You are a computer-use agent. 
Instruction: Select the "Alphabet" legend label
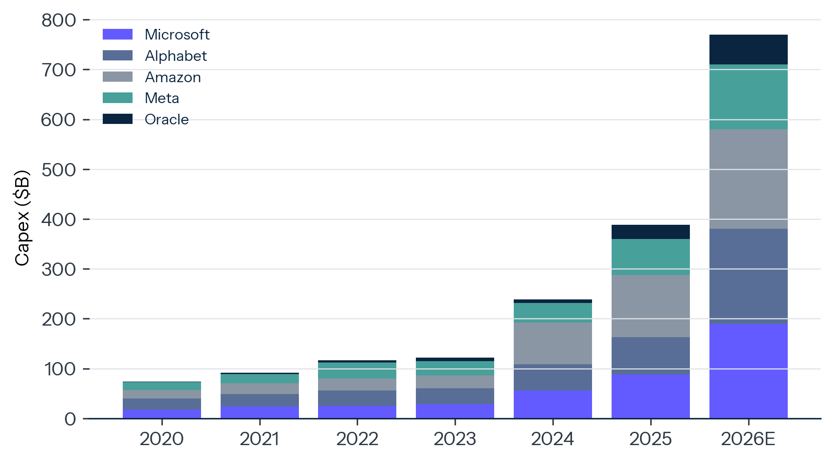176,56
